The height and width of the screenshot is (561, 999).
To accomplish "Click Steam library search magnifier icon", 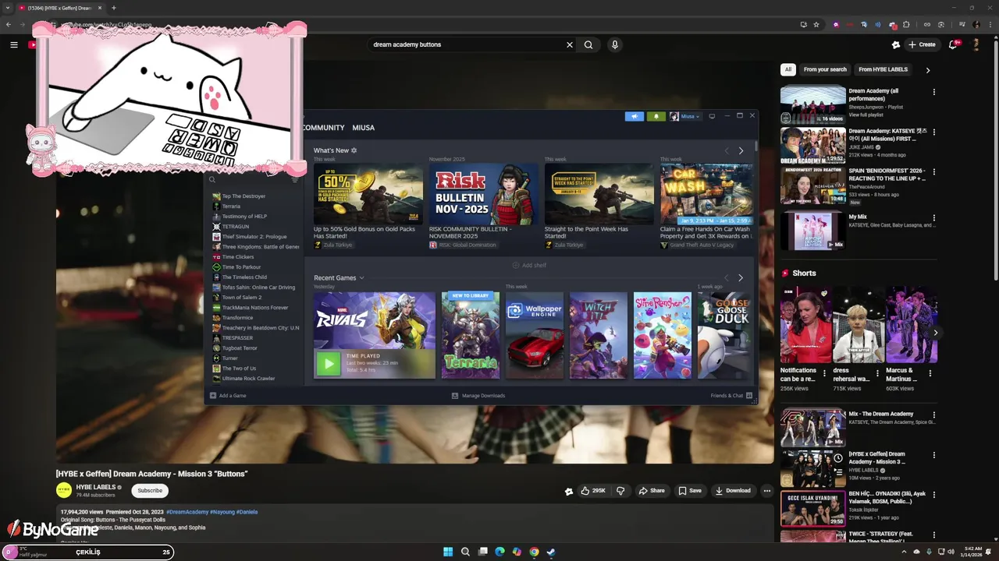I will [212, 180].
